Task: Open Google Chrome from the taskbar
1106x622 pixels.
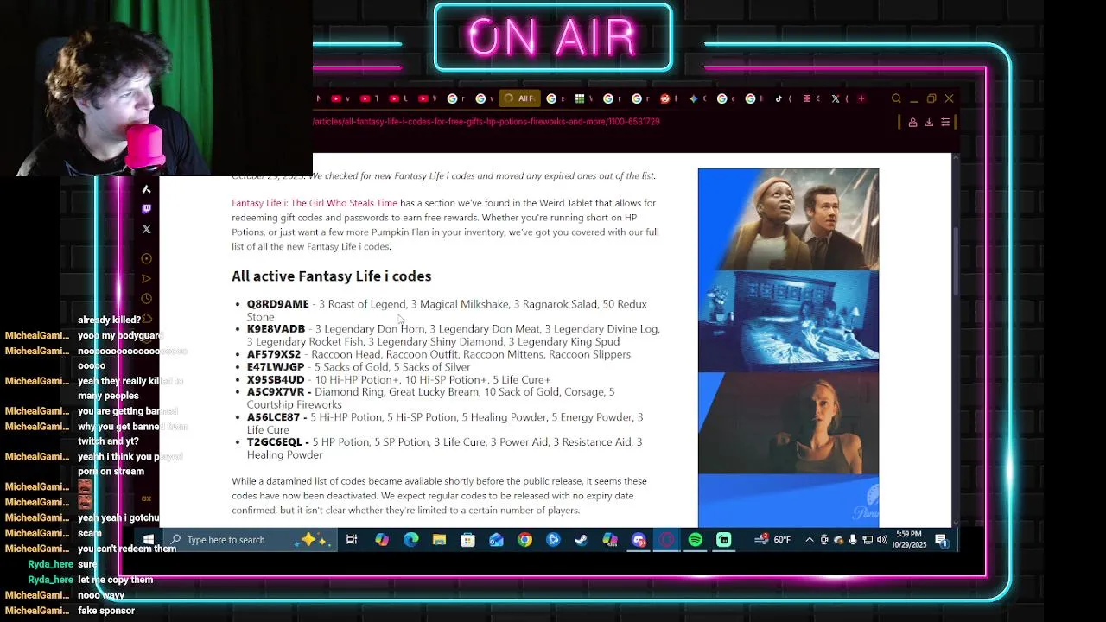Action: pyautogui.click(x=524, y=540)
